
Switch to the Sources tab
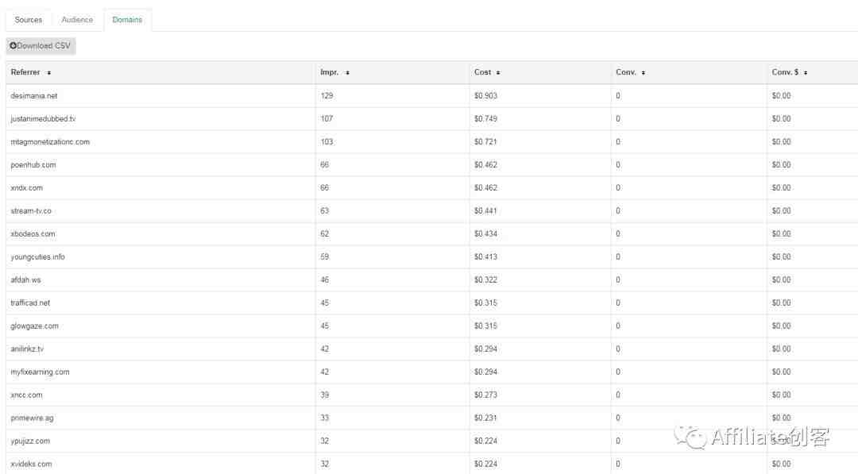(x=29, y=20)
